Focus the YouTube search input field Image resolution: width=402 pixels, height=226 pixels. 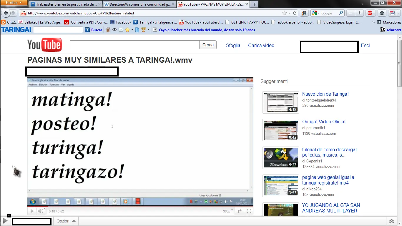pos(134,45)
